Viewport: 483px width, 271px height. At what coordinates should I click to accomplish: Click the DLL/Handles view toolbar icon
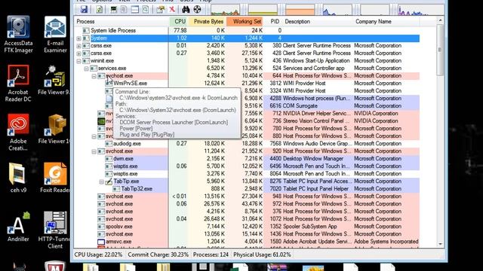(146, 9)
